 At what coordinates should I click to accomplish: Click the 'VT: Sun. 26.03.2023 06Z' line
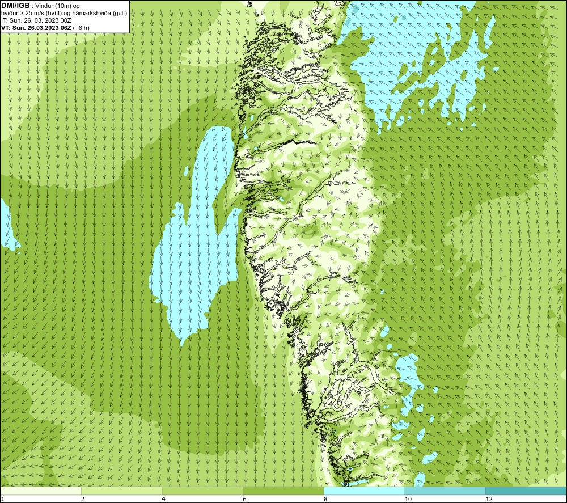coord(45,28)
